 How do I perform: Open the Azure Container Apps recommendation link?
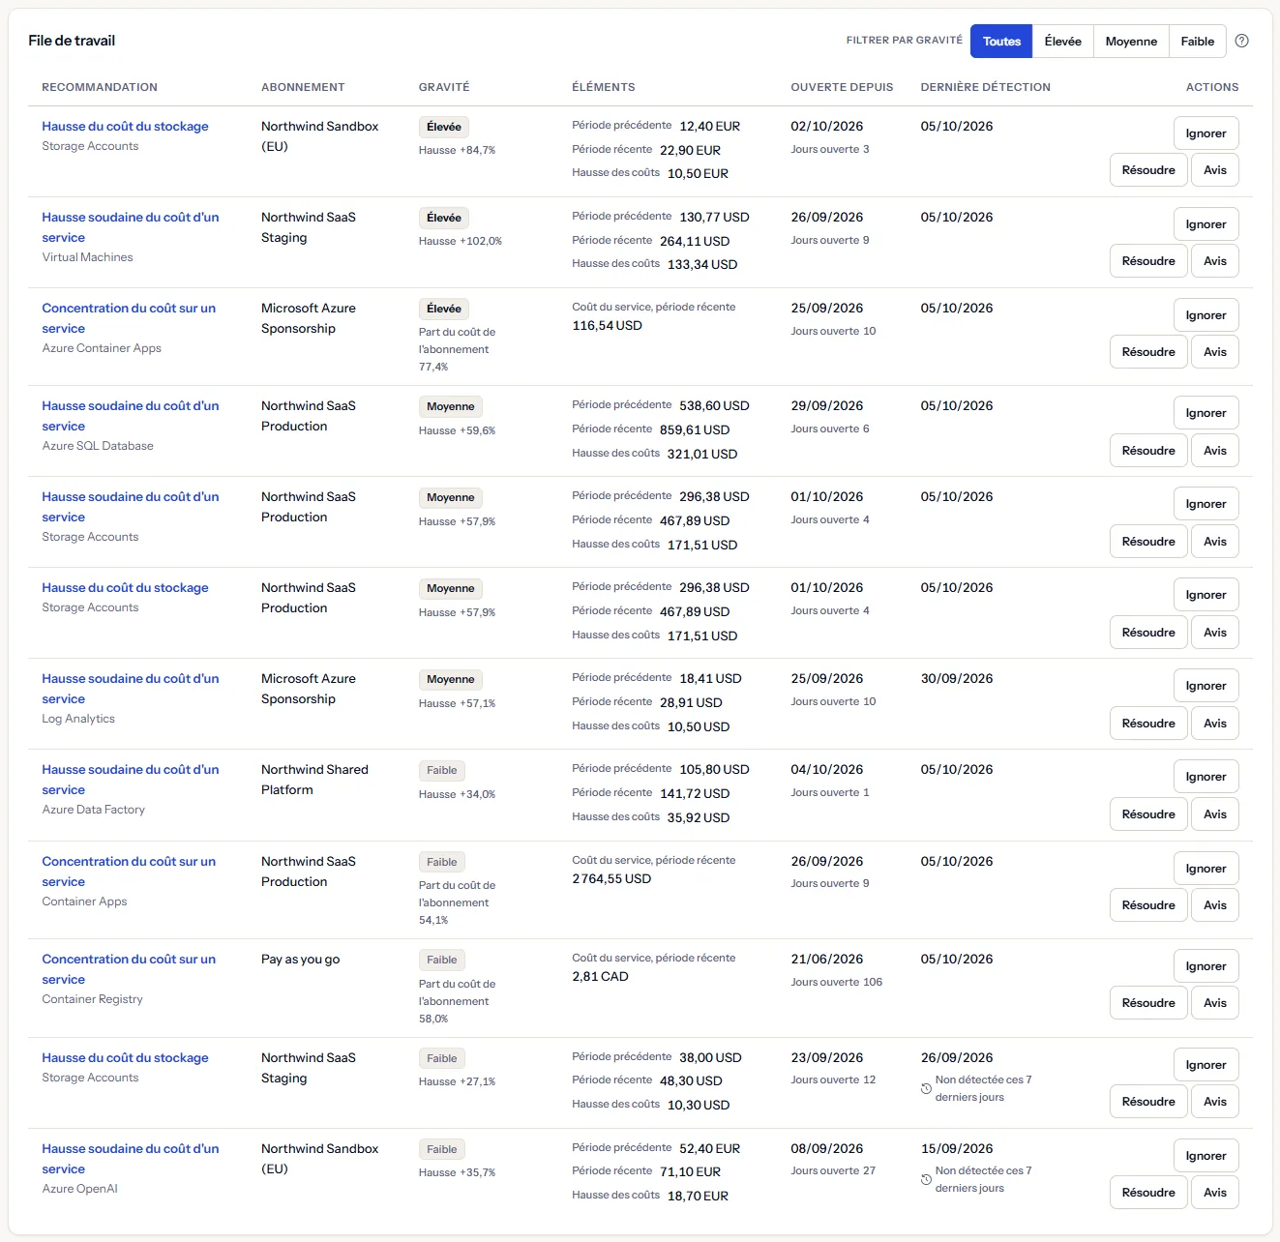[x=129, y=318]
